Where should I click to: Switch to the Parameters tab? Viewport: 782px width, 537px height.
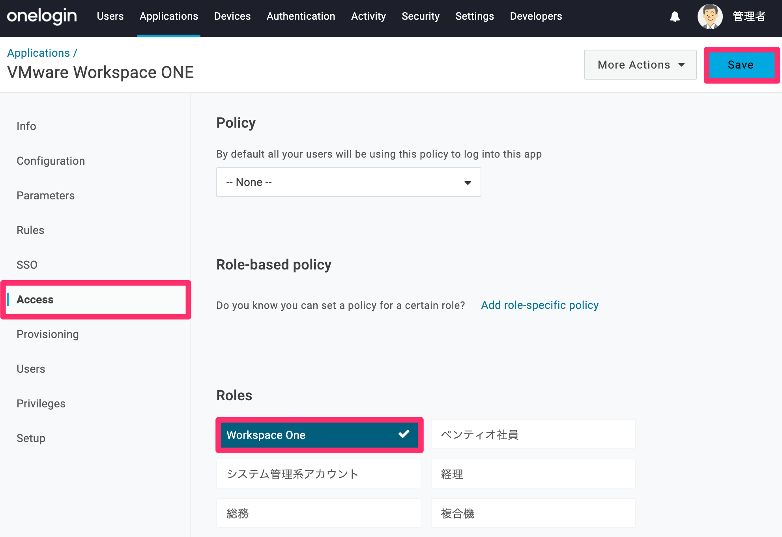click(45, 195)
